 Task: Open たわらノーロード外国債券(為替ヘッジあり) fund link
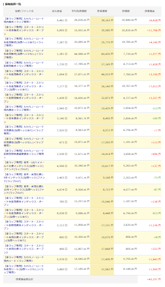coord(24,130)
